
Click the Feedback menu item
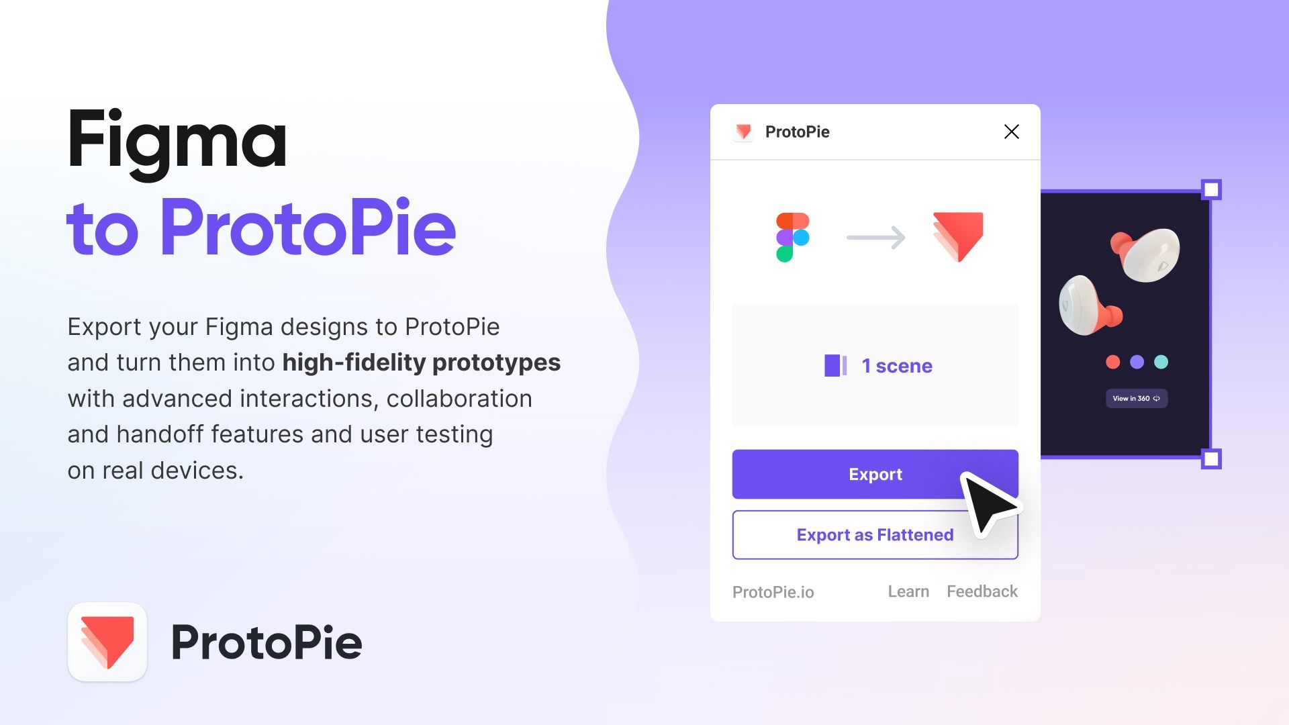(981, 591)
